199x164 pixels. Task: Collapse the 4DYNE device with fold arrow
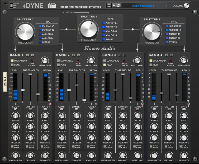(6, 4)
